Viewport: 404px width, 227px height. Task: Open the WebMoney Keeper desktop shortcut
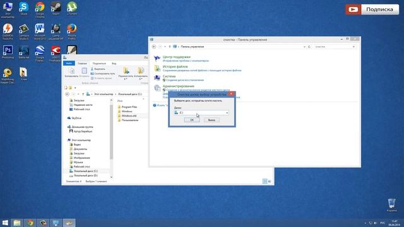click(8, 76)
